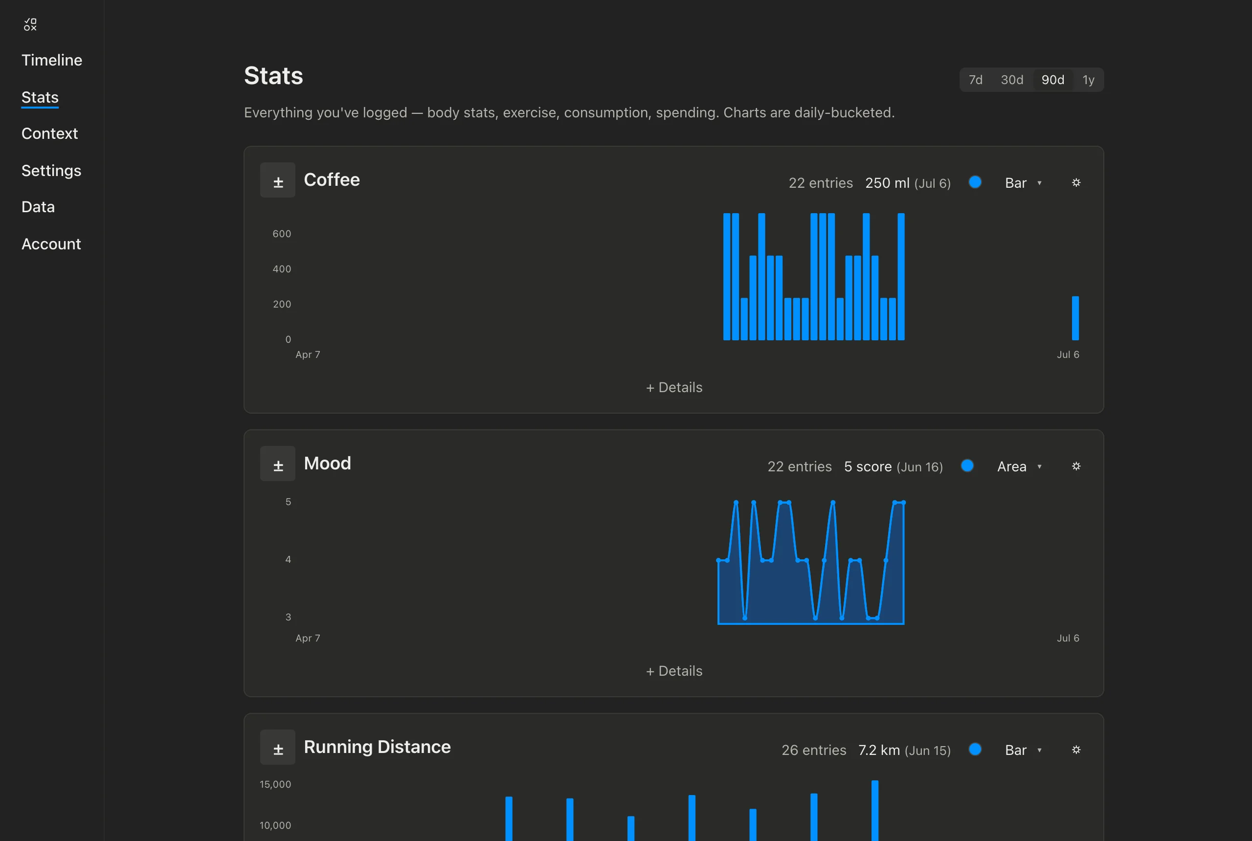The height and width of the screenshot is (841, 1252).
Task: Open the Stats page
Action: [40, 97]
